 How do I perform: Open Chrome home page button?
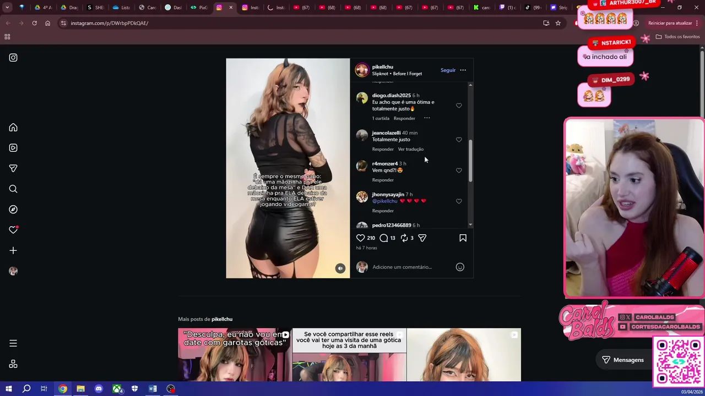click(x=47, y=23)
